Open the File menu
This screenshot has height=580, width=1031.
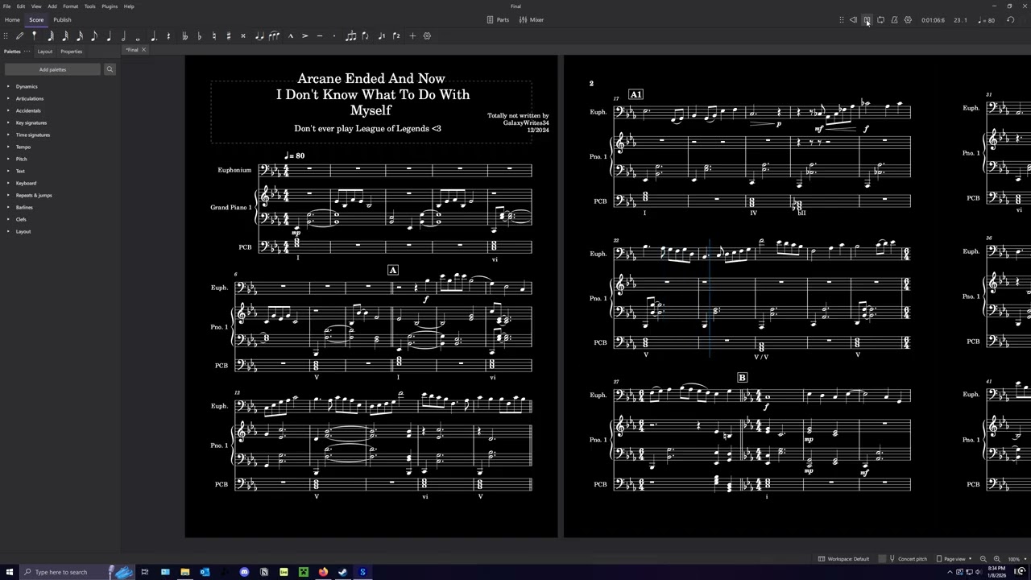(x=6, y=6)
